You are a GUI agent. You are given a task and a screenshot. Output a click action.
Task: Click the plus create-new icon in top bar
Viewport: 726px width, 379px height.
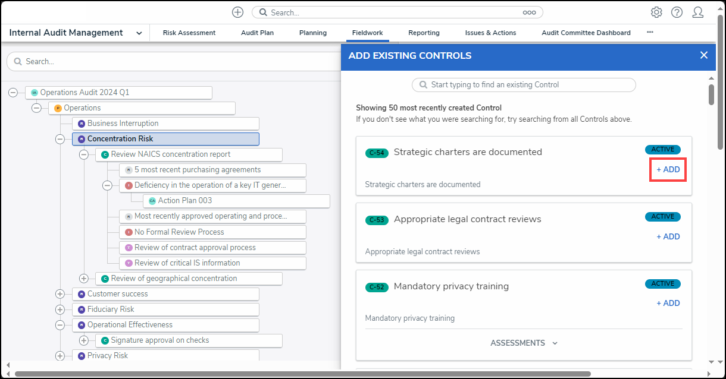(237, 12)
